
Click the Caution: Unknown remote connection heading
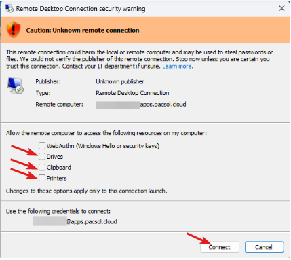83,30
